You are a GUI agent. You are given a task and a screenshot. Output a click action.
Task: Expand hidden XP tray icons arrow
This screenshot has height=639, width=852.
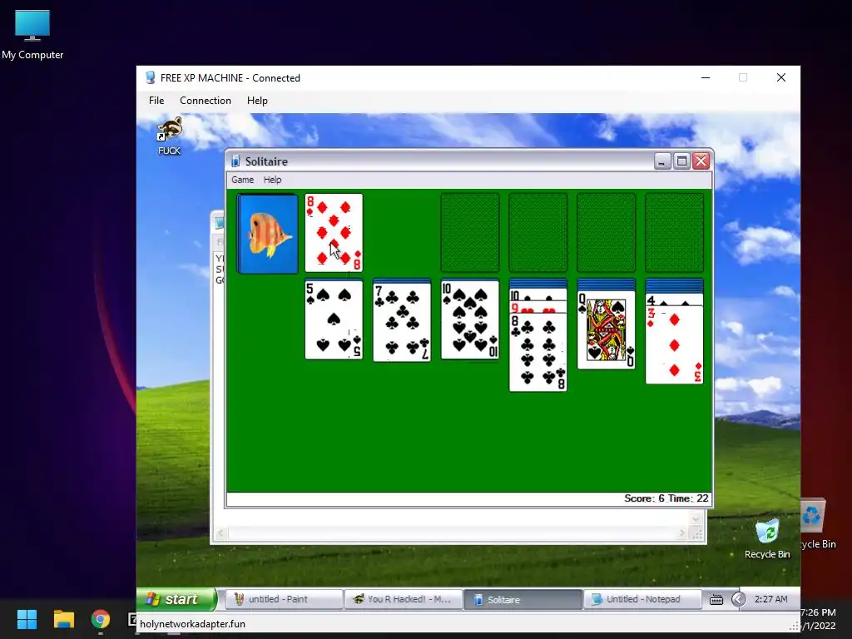738,599
